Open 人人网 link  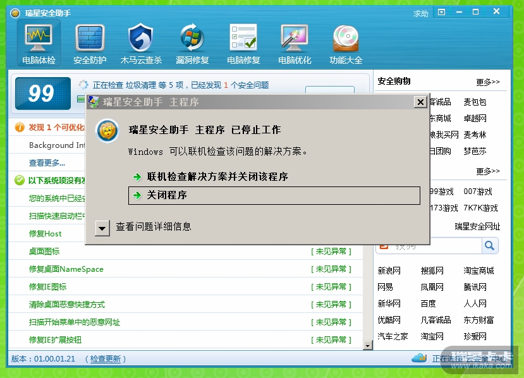pos(475,303)
